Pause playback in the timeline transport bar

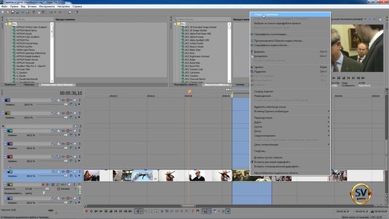(x=106, y=211)
